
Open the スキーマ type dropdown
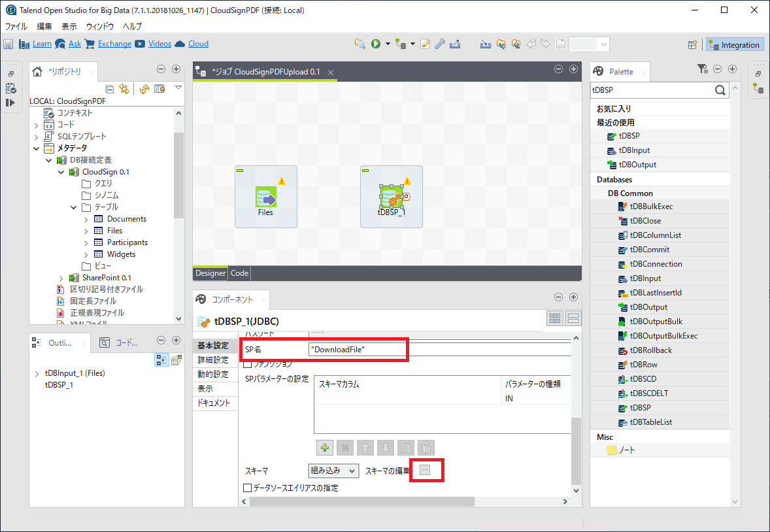pyautogui.click(x=333, y=471)
